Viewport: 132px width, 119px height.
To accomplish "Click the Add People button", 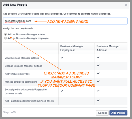I will coord(118,113).
